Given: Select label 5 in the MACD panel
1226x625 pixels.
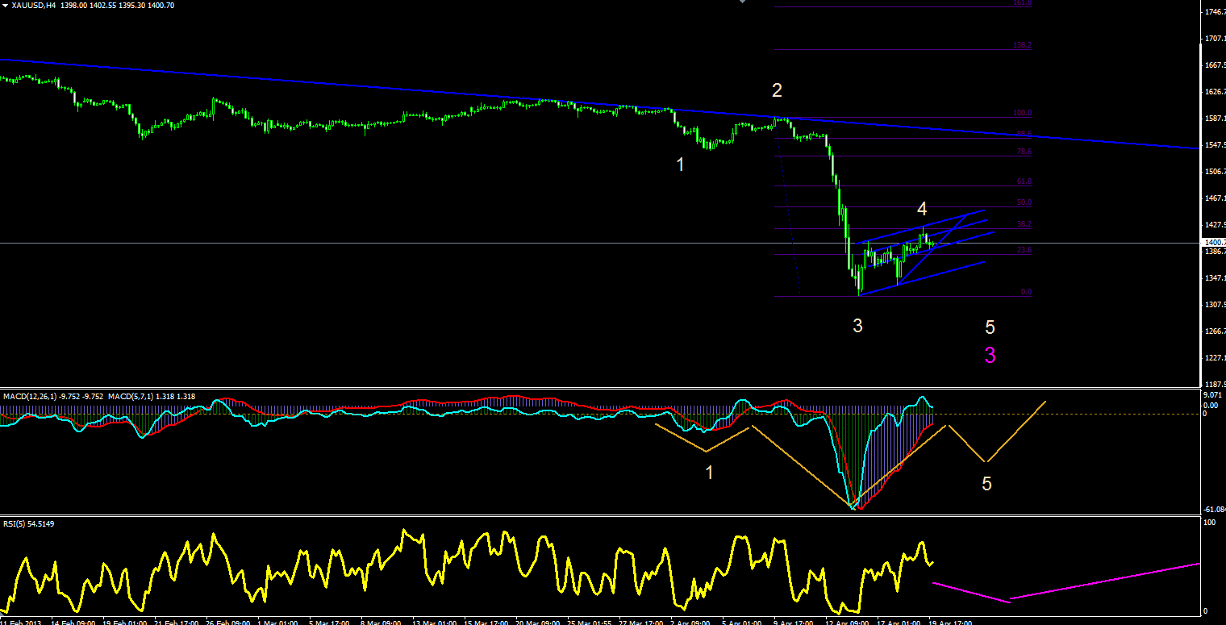Looking at the screenshot, I should (x=986, y=484).
